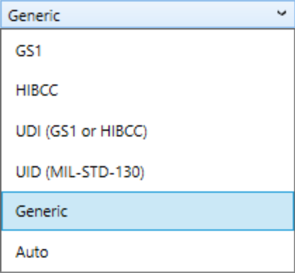Set standard to UDI (GS1 or HIBCC)
This screenshot has width=295, height=273.
pos(147,131)
